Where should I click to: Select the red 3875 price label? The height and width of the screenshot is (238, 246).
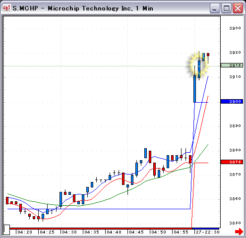pyautogui.click(x=232, y=162)
